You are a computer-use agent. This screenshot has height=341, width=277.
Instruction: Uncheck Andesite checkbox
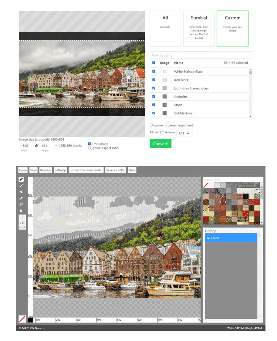pyautogui.click(x=154, y=96)
